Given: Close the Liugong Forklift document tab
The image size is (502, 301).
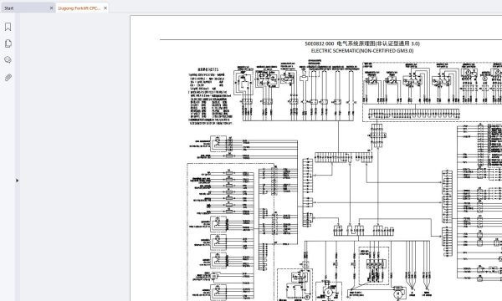Looking at the screenshot, I should click(105, 8).
